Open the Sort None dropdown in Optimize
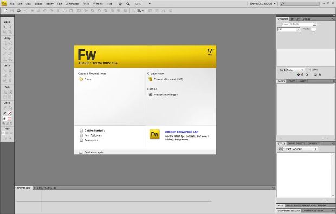The height and width of the screenshot is (214, 336). pyautogui.click(x=295, y=70)
